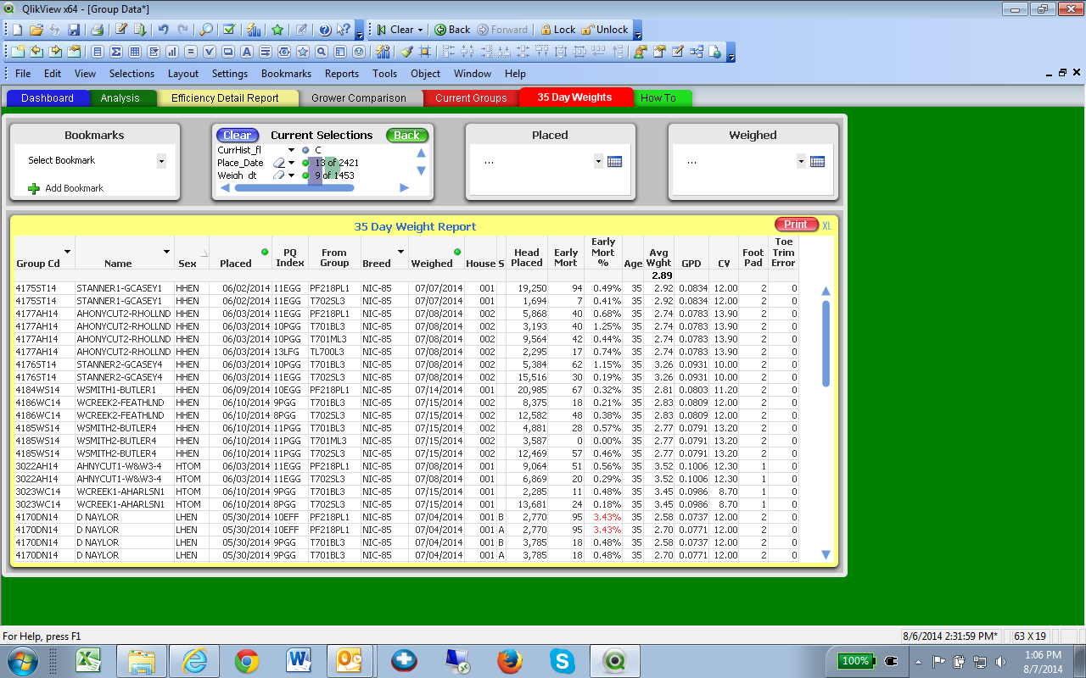Open the Place_Date dropdown in Current Selections

[x=292, y=163]
